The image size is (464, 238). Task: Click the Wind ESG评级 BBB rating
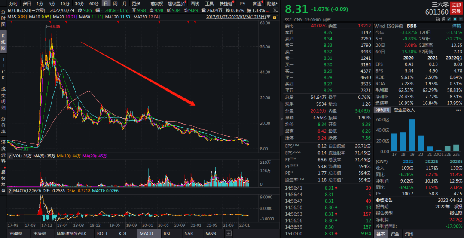[x=396, y=26]
